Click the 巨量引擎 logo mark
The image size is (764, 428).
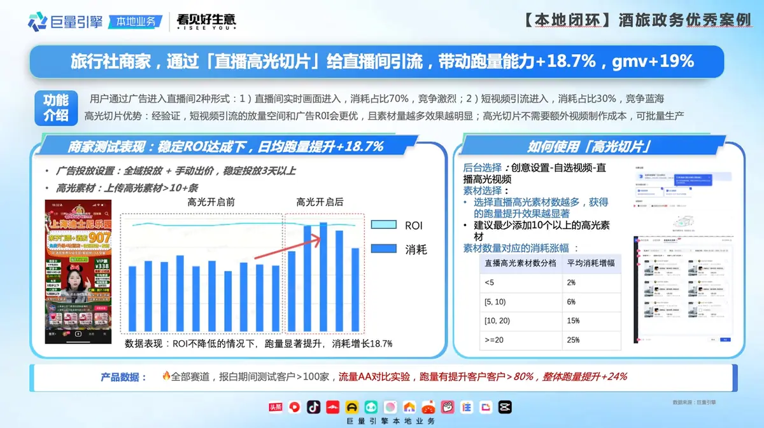38,21
